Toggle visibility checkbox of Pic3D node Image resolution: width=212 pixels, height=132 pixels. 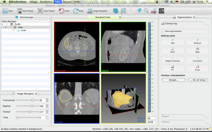point(7,24)
